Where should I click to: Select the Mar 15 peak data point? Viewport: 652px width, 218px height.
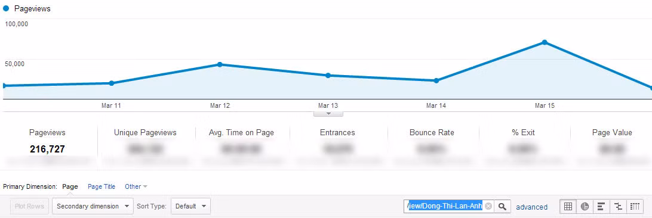point(545,42)
